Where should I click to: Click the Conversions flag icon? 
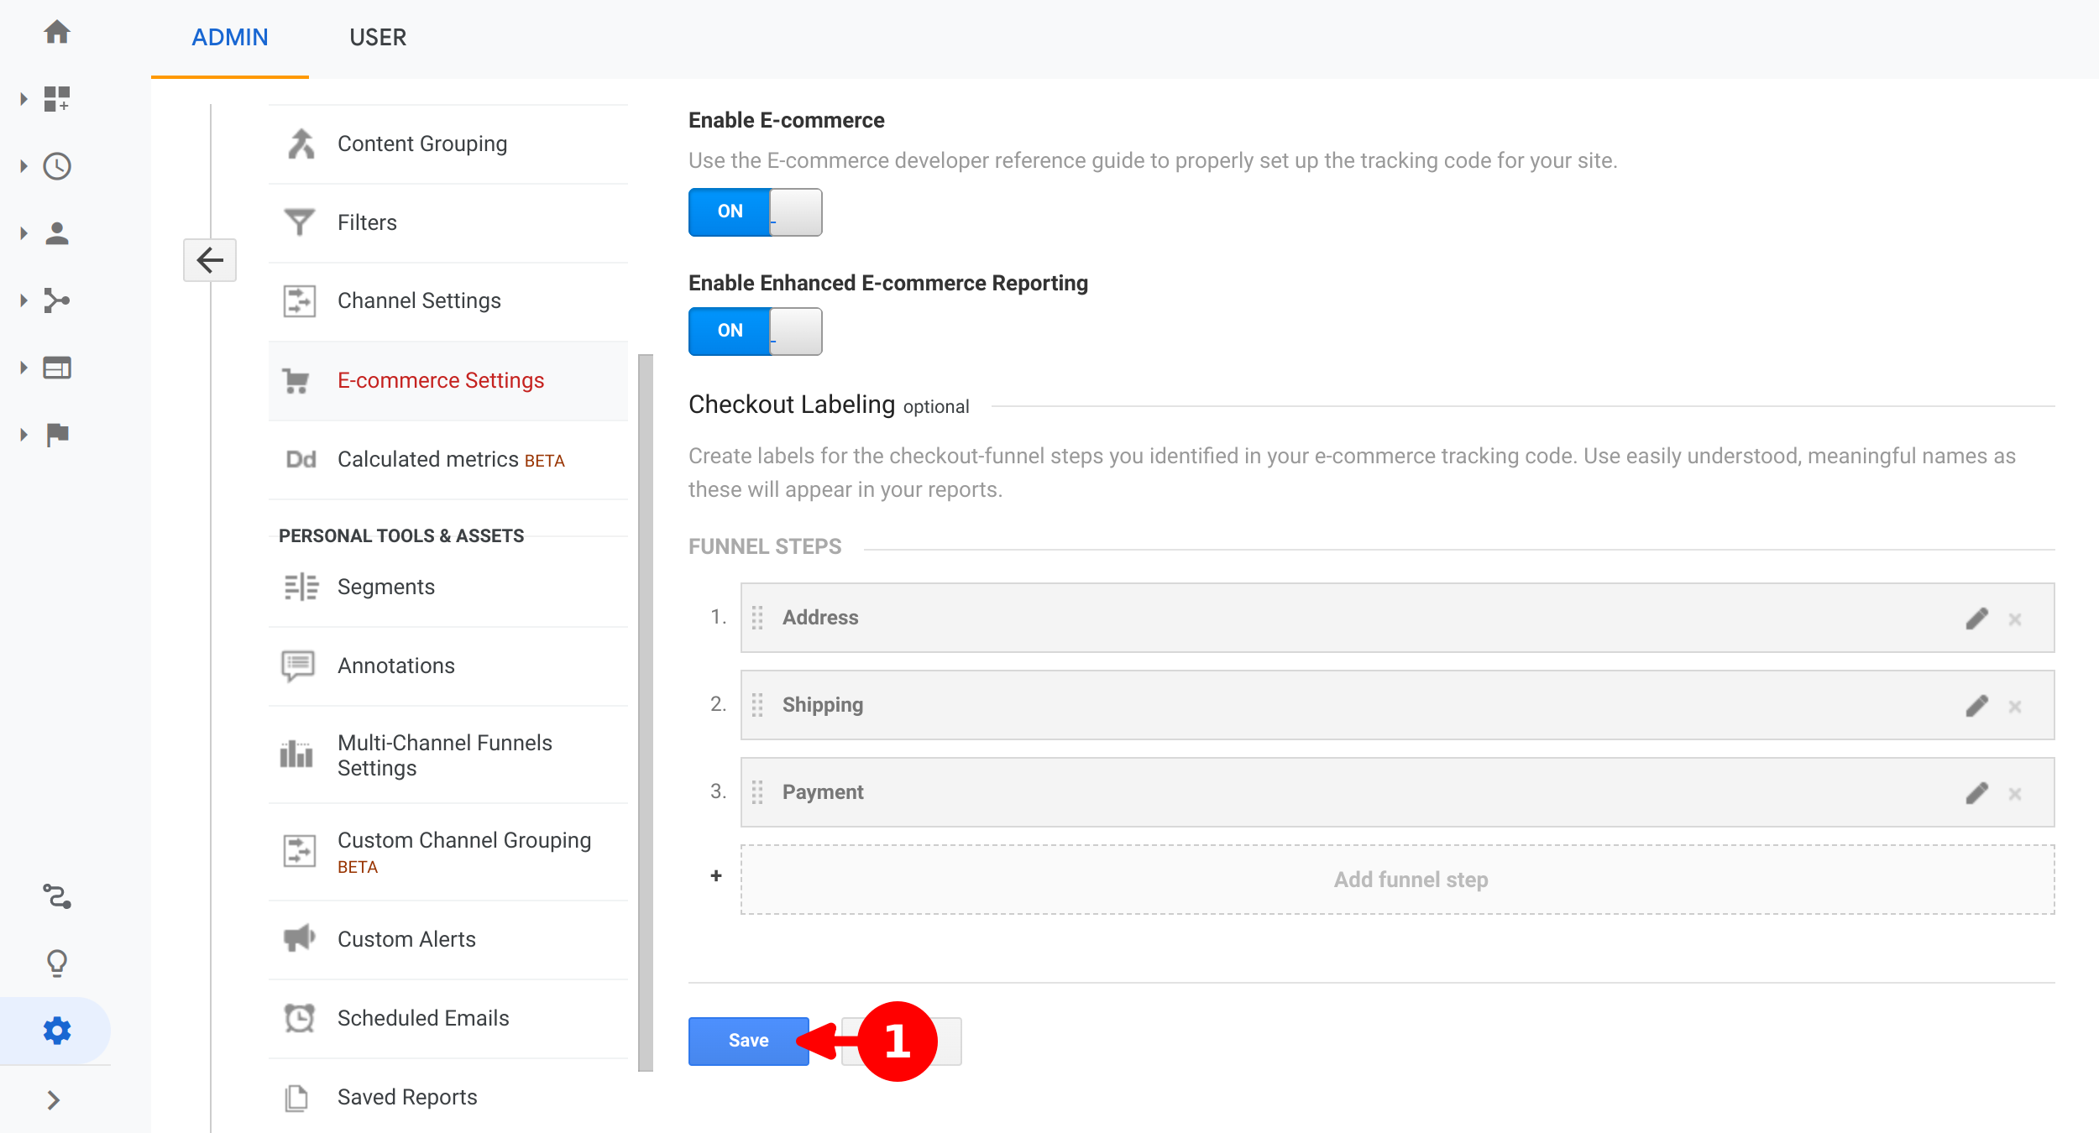pyautogui.click(x=57, y=435)
